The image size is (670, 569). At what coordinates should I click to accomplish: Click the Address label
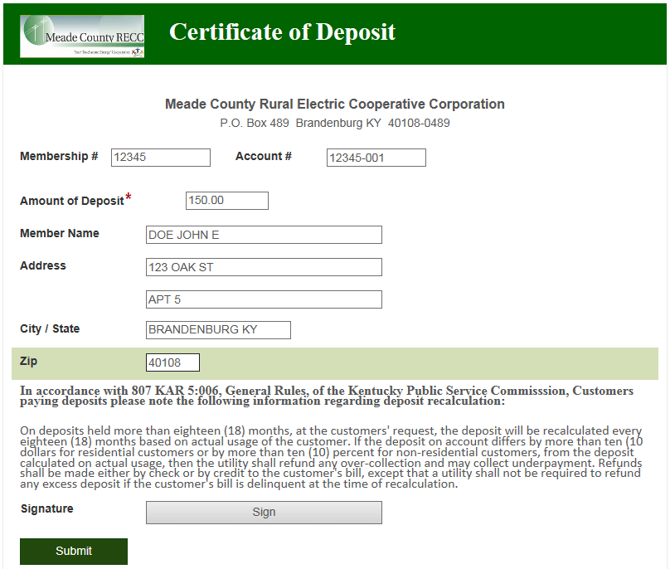click(43, 265)
